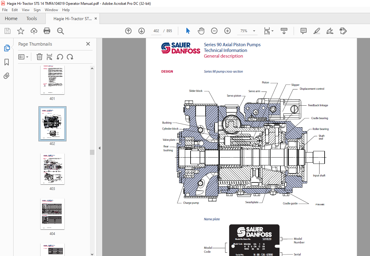Open Attachments paperclip panel

7,76
